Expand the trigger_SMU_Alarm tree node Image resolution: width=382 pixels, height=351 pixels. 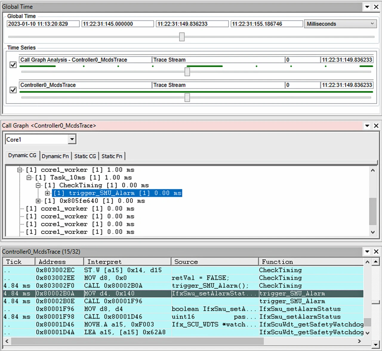[47, 193]
